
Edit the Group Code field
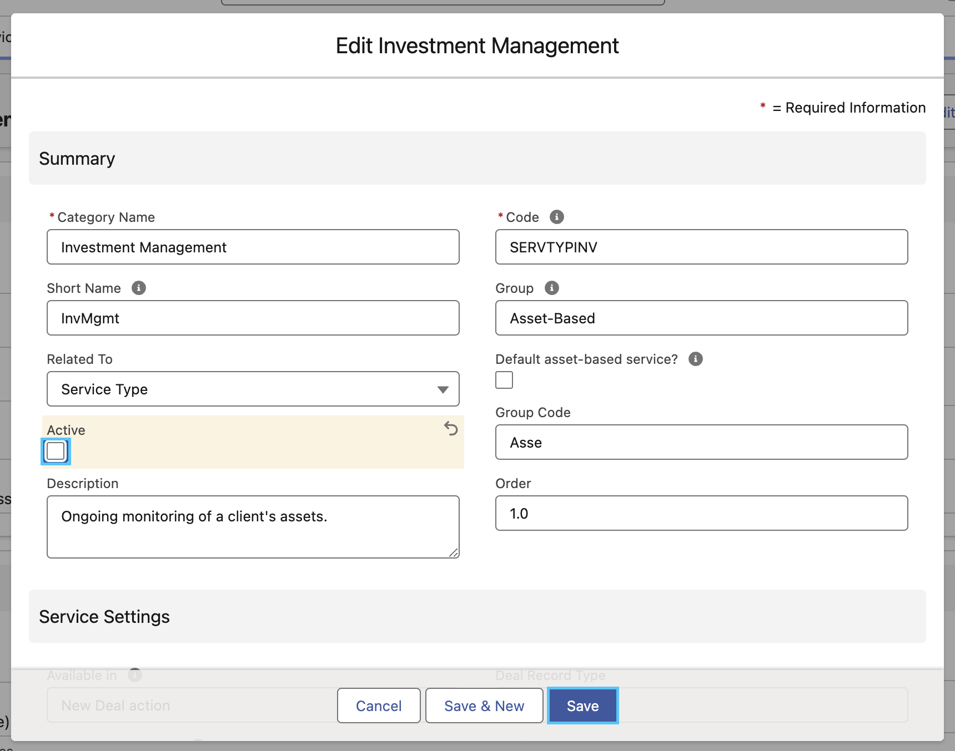pos(702,442)
